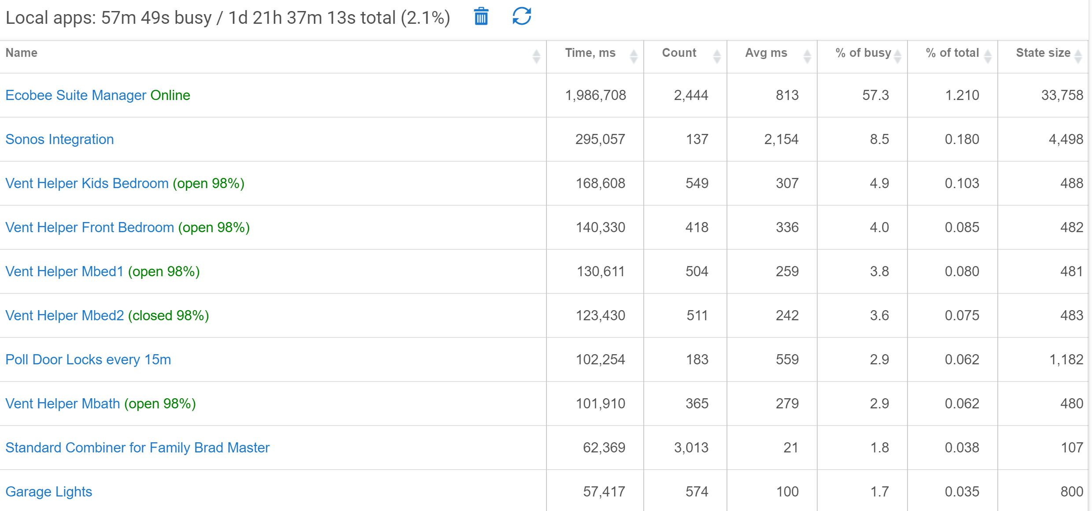Sort by Time, ms column arrows
1092x511 pixels.
pyautogui.click(x=633, y=56)
